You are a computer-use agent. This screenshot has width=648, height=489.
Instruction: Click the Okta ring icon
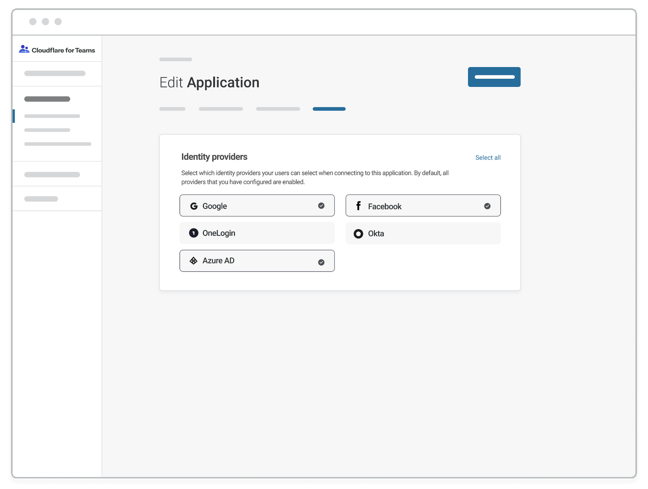coord(358,234)
